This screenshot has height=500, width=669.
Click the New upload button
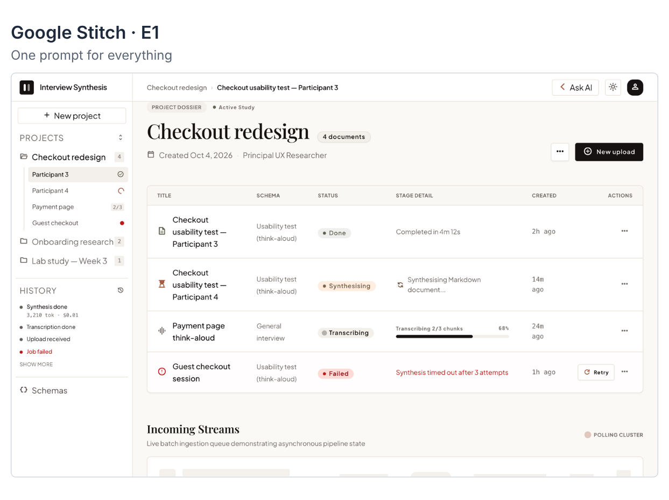609,152
